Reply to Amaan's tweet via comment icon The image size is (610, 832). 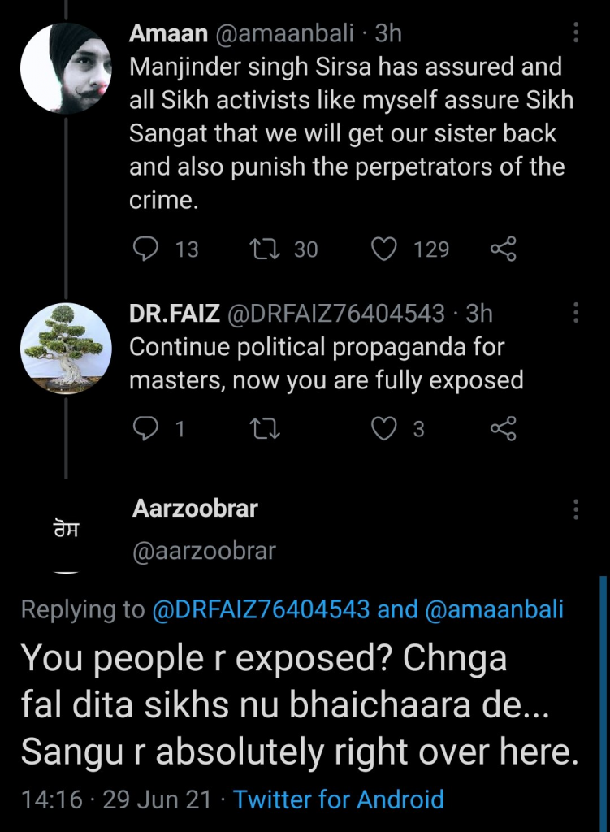pyautogui.click(x=145, y=249)
